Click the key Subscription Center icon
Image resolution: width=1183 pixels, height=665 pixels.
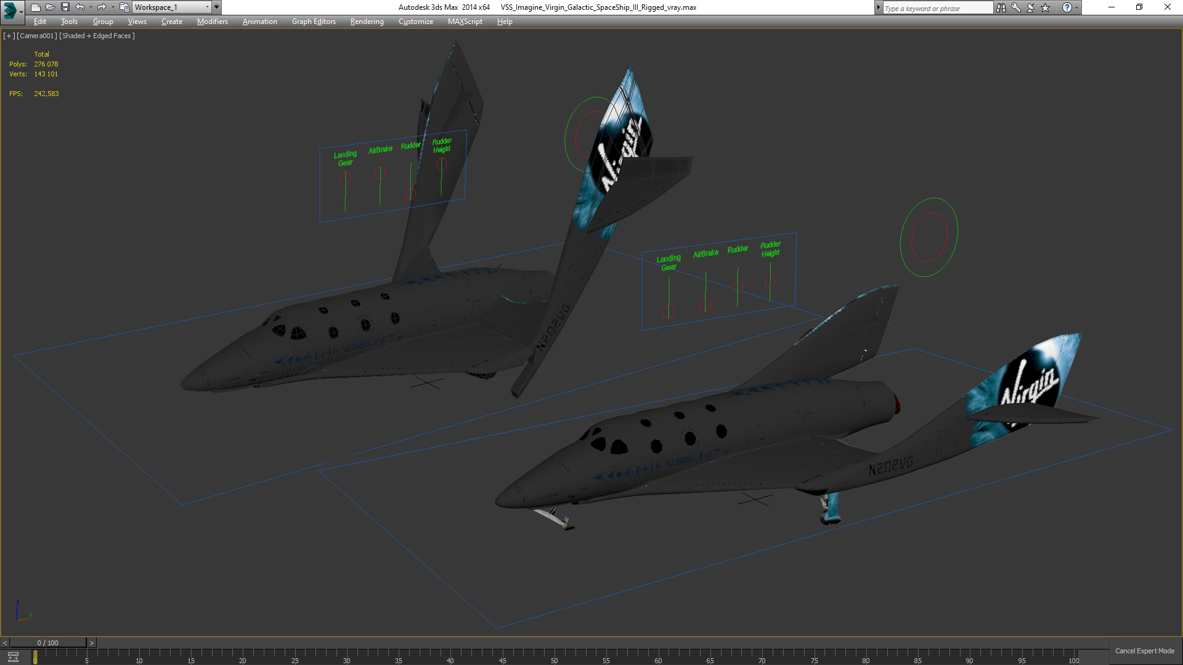click(x=1015, y=7)
